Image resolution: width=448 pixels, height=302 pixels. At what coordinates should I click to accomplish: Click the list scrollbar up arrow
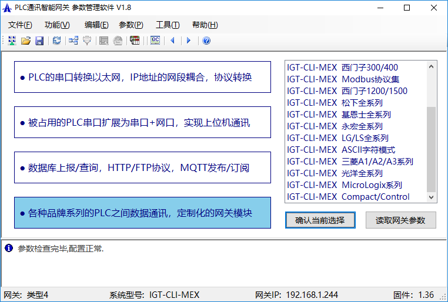pyautogui.click(x=432, y=67)
